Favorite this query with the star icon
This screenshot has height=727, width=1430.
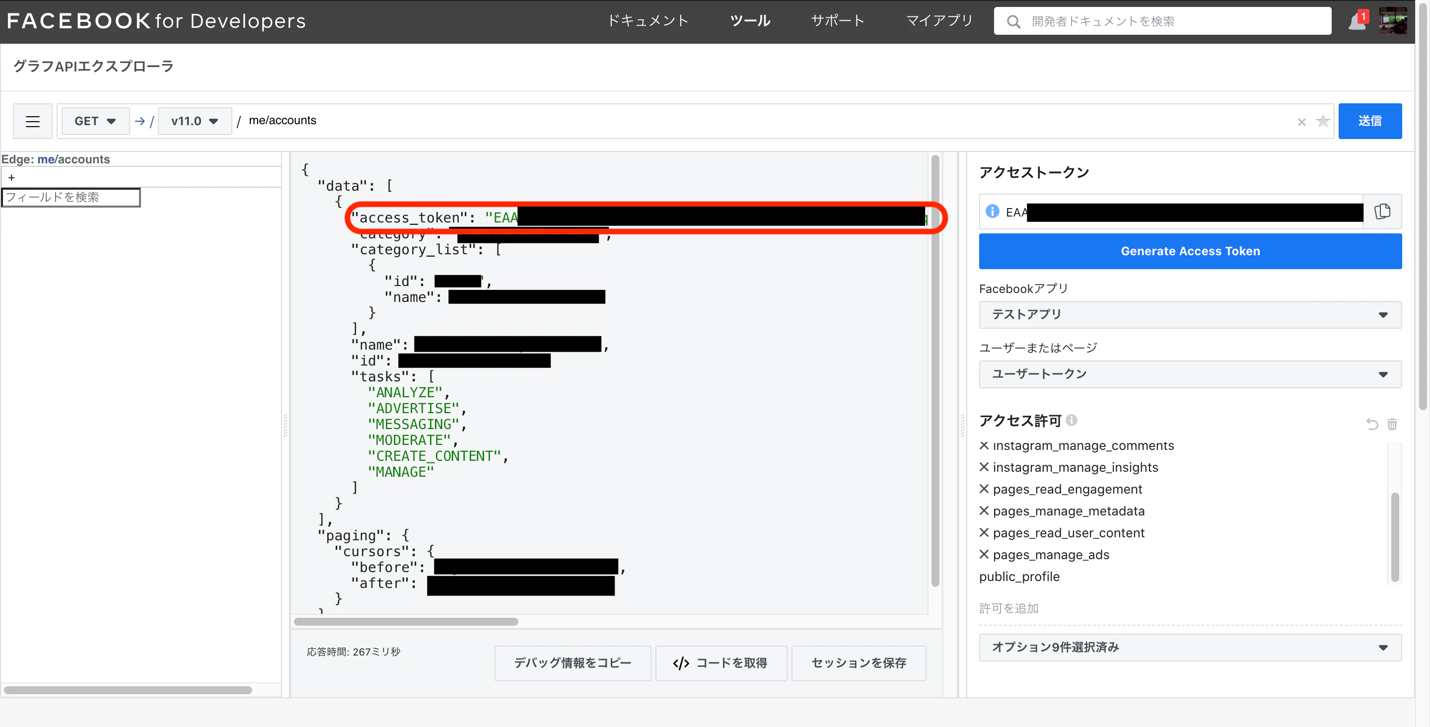pos(1323,121)
